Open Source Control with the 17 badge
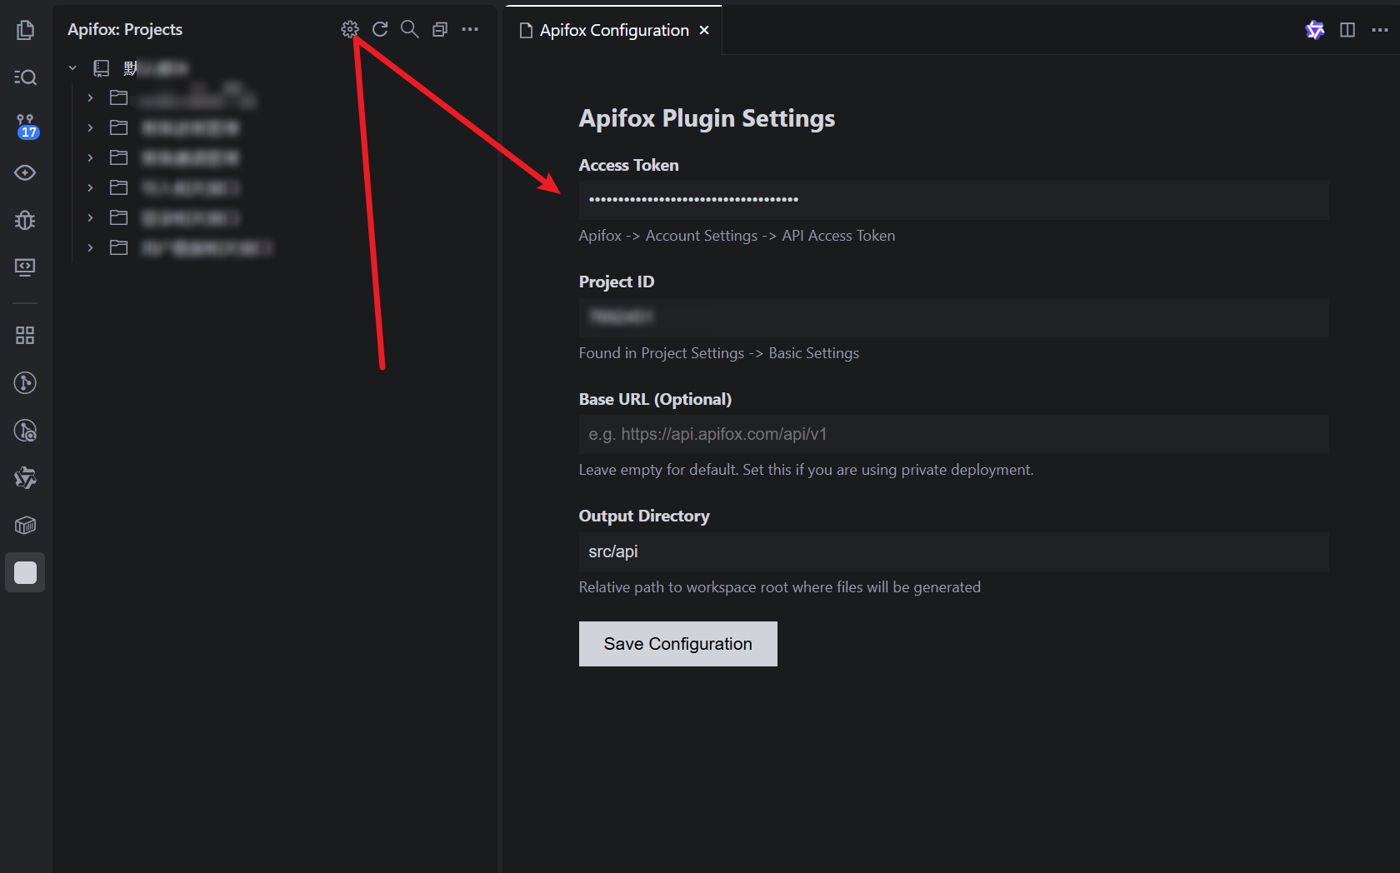The image size is (1400, 873). click(x=25, y=126)
